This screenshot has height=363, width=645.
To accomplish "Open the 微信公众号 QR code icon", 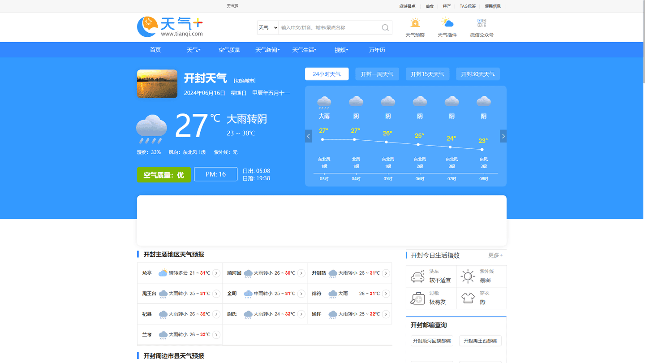I will pos(482,23).
